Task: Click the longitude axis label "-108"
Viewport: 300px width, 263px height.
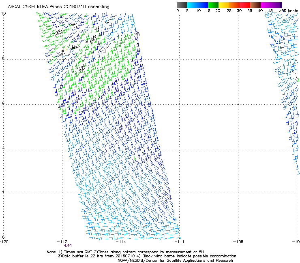Action: 238,242
